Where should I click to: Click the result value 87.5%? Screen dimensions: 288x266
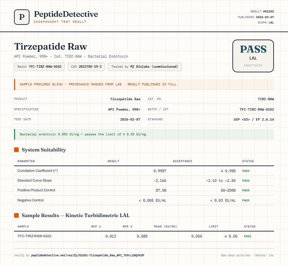[161, 190]
